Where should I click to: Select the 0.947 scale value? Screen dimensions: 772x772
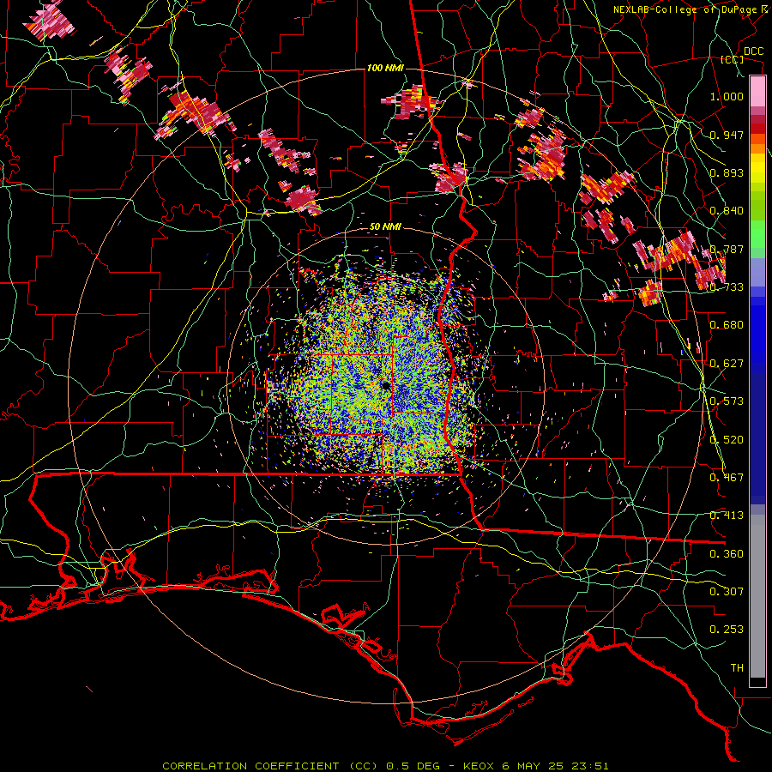coord(727,135)
